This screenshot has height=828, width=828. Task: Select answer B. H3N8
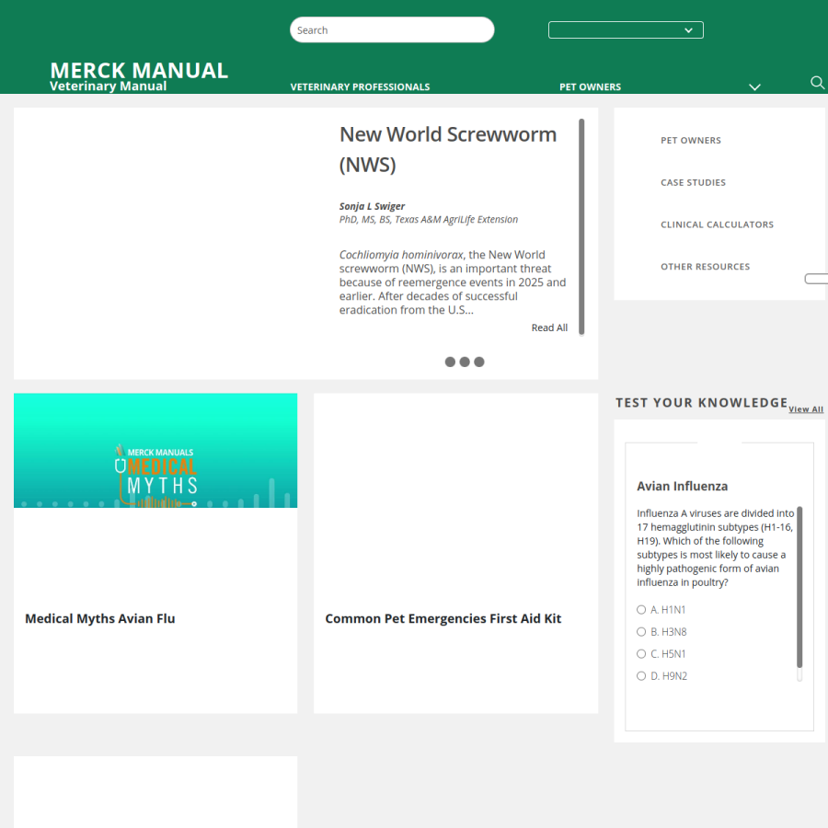point(641,632)
